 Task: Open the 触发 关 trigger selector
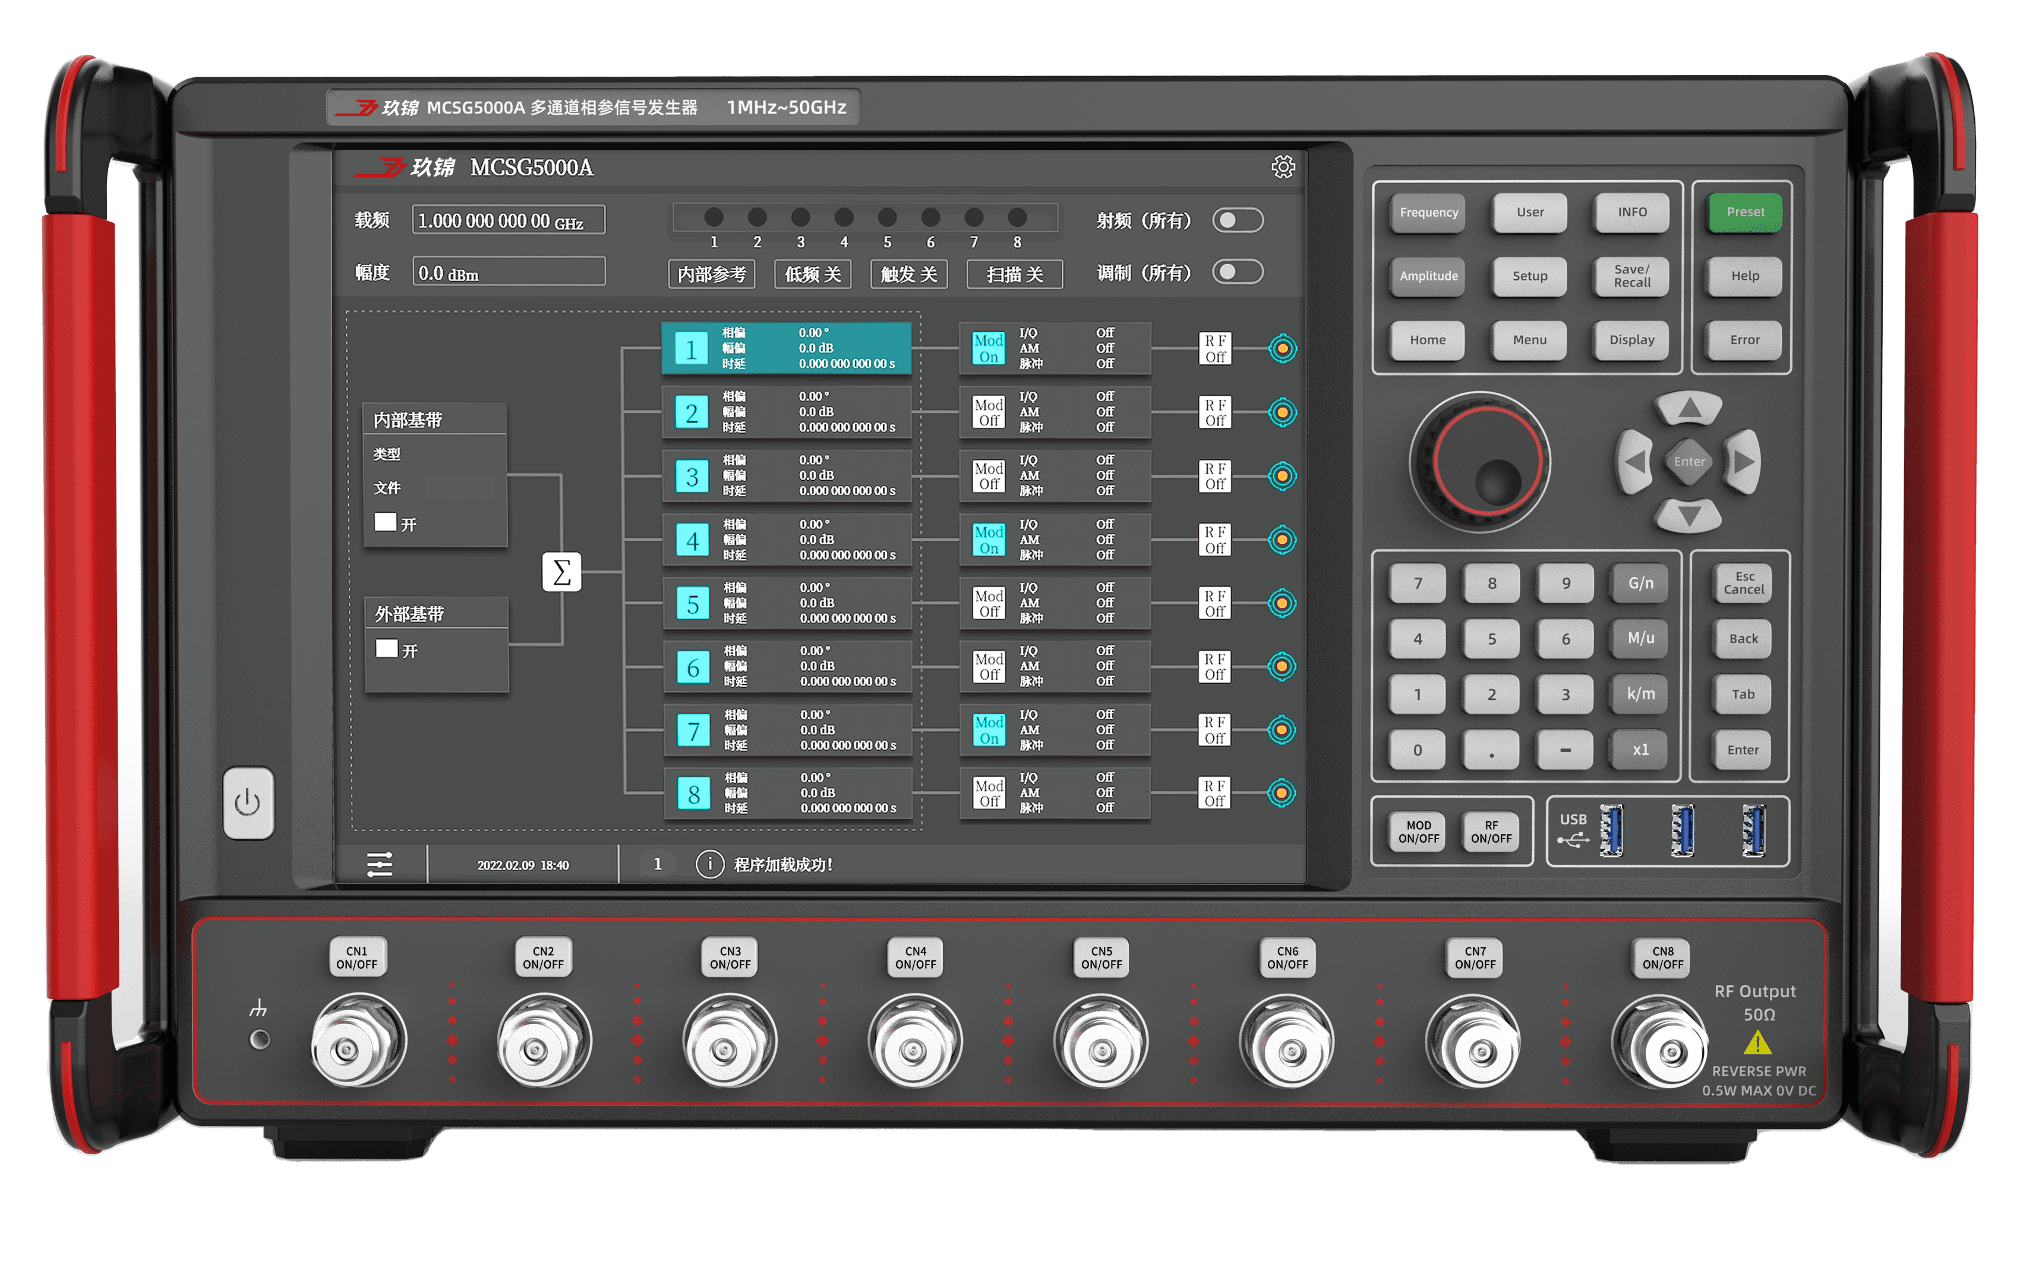tap(908, 275)
